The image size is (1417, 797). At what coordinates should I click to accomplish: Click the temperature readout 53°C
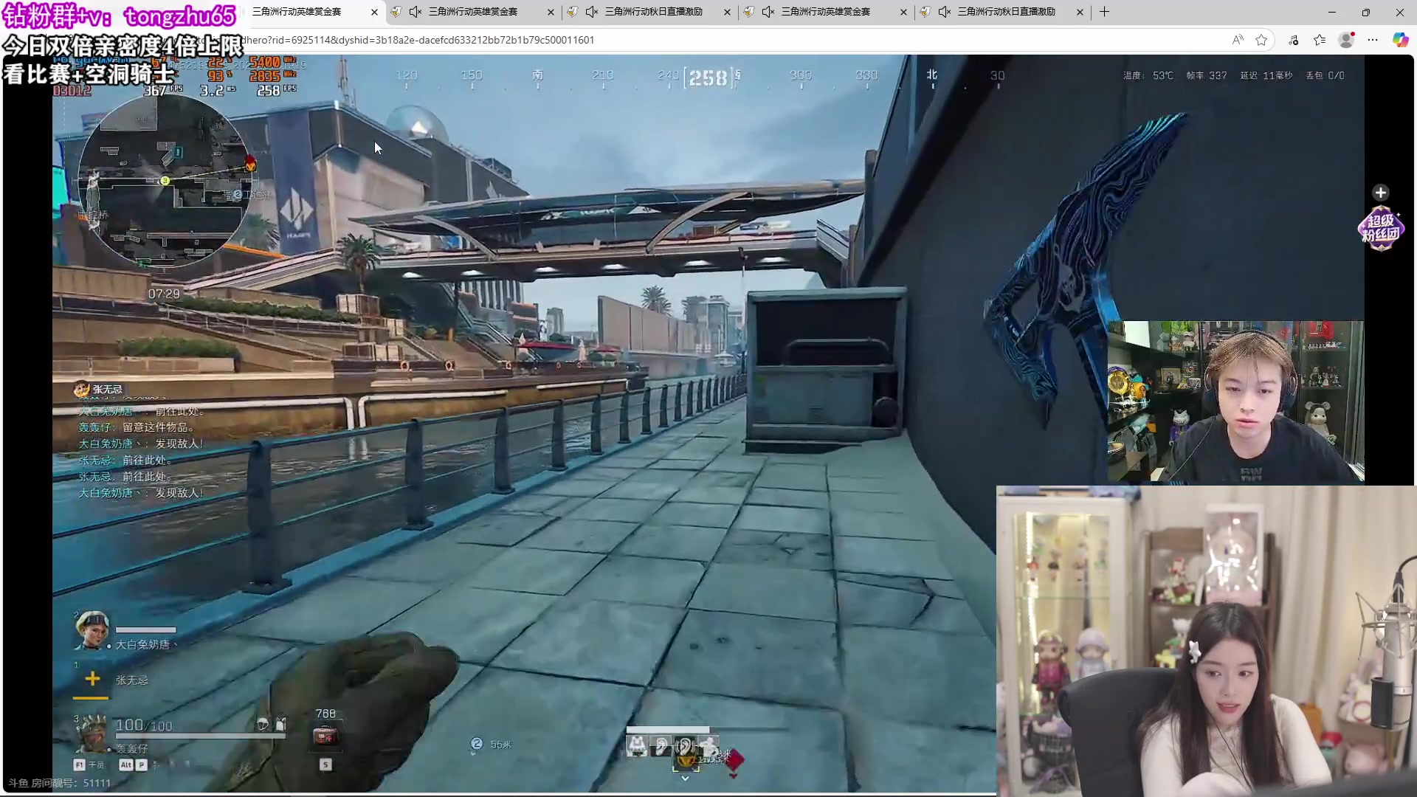pyautogui.click(x=1148, y=75)
